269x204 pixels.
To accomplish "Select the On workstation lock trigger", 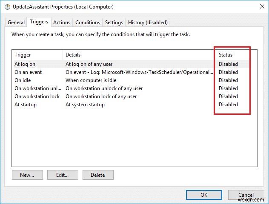I will pos(37,96).
